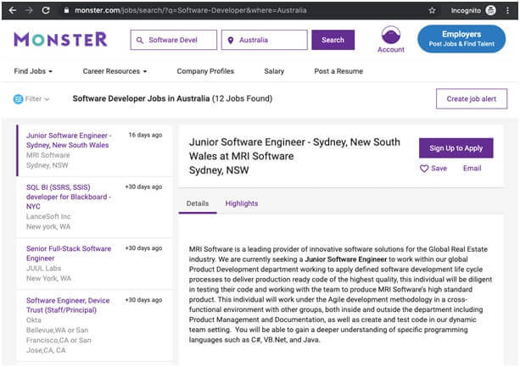The width and height of the screenshot is (520, 367).
Task: Click bold 'Junior Software Engineer' in description
Action: 346,259
